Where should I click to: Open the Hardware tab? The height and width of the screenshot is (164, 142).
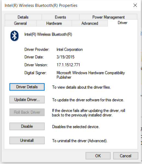pos(54,23)
